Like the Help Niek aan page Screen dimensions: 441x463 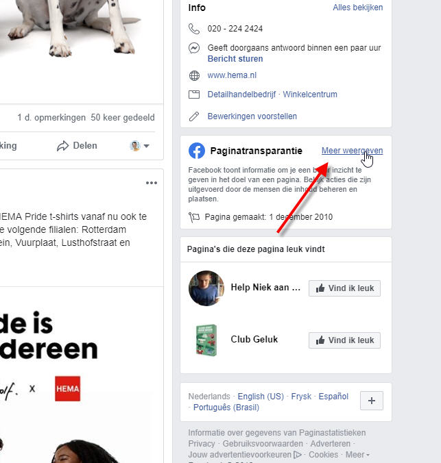344,288
